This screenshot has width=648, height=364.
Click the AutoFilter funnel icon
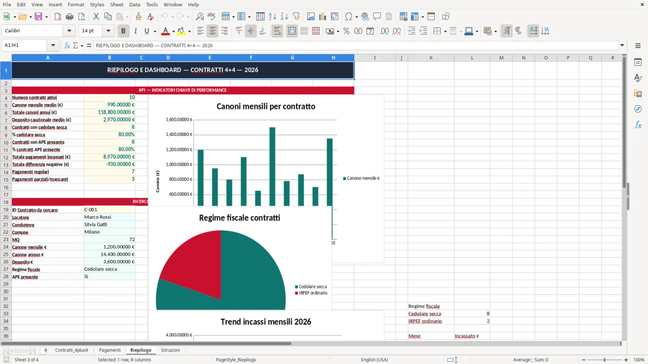(x=296, y=17)
